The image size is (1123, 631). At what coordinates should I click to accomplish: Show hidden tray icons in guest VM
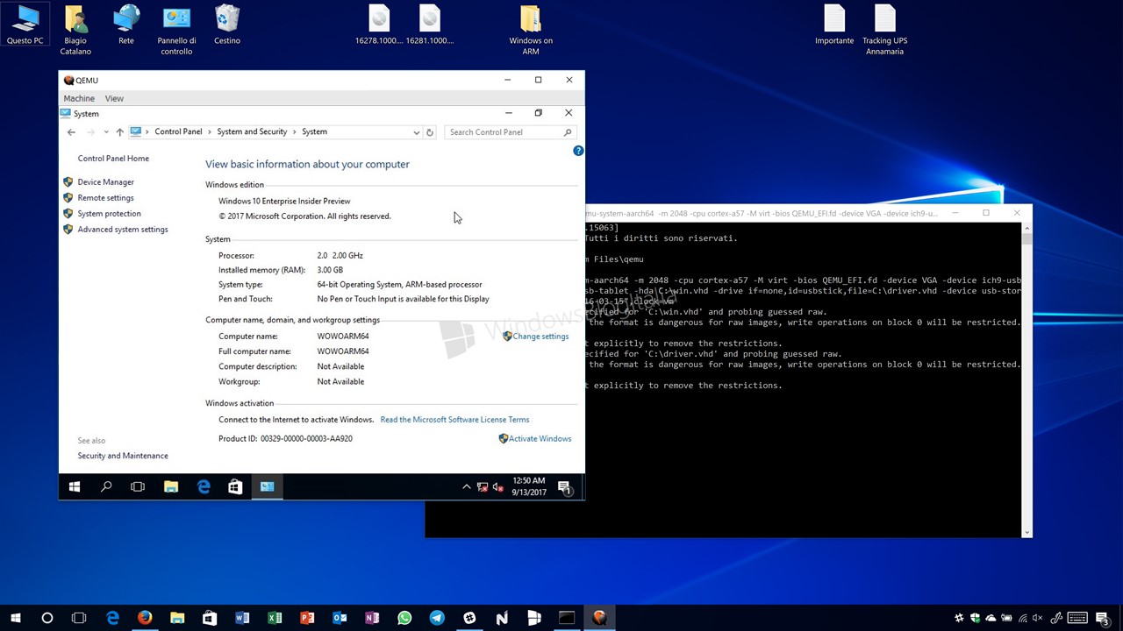pos(467,487)
